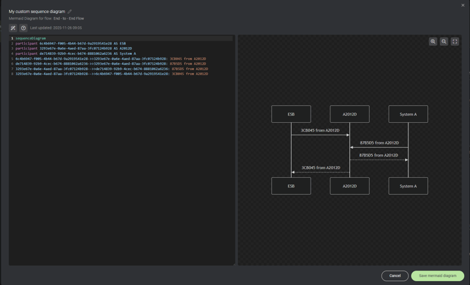Click the dashed 87B5D5 from A2012D message label
The image size is (470, 285).
378,156
